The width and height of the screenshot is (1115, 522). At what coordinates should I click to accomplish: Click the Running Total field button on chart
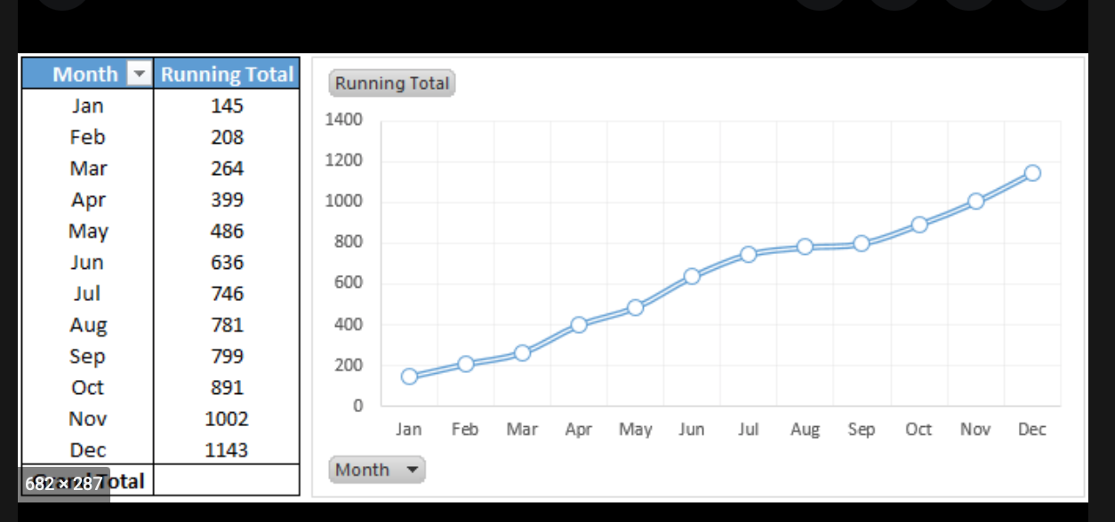pyautogui.click(x=392, y=83)
